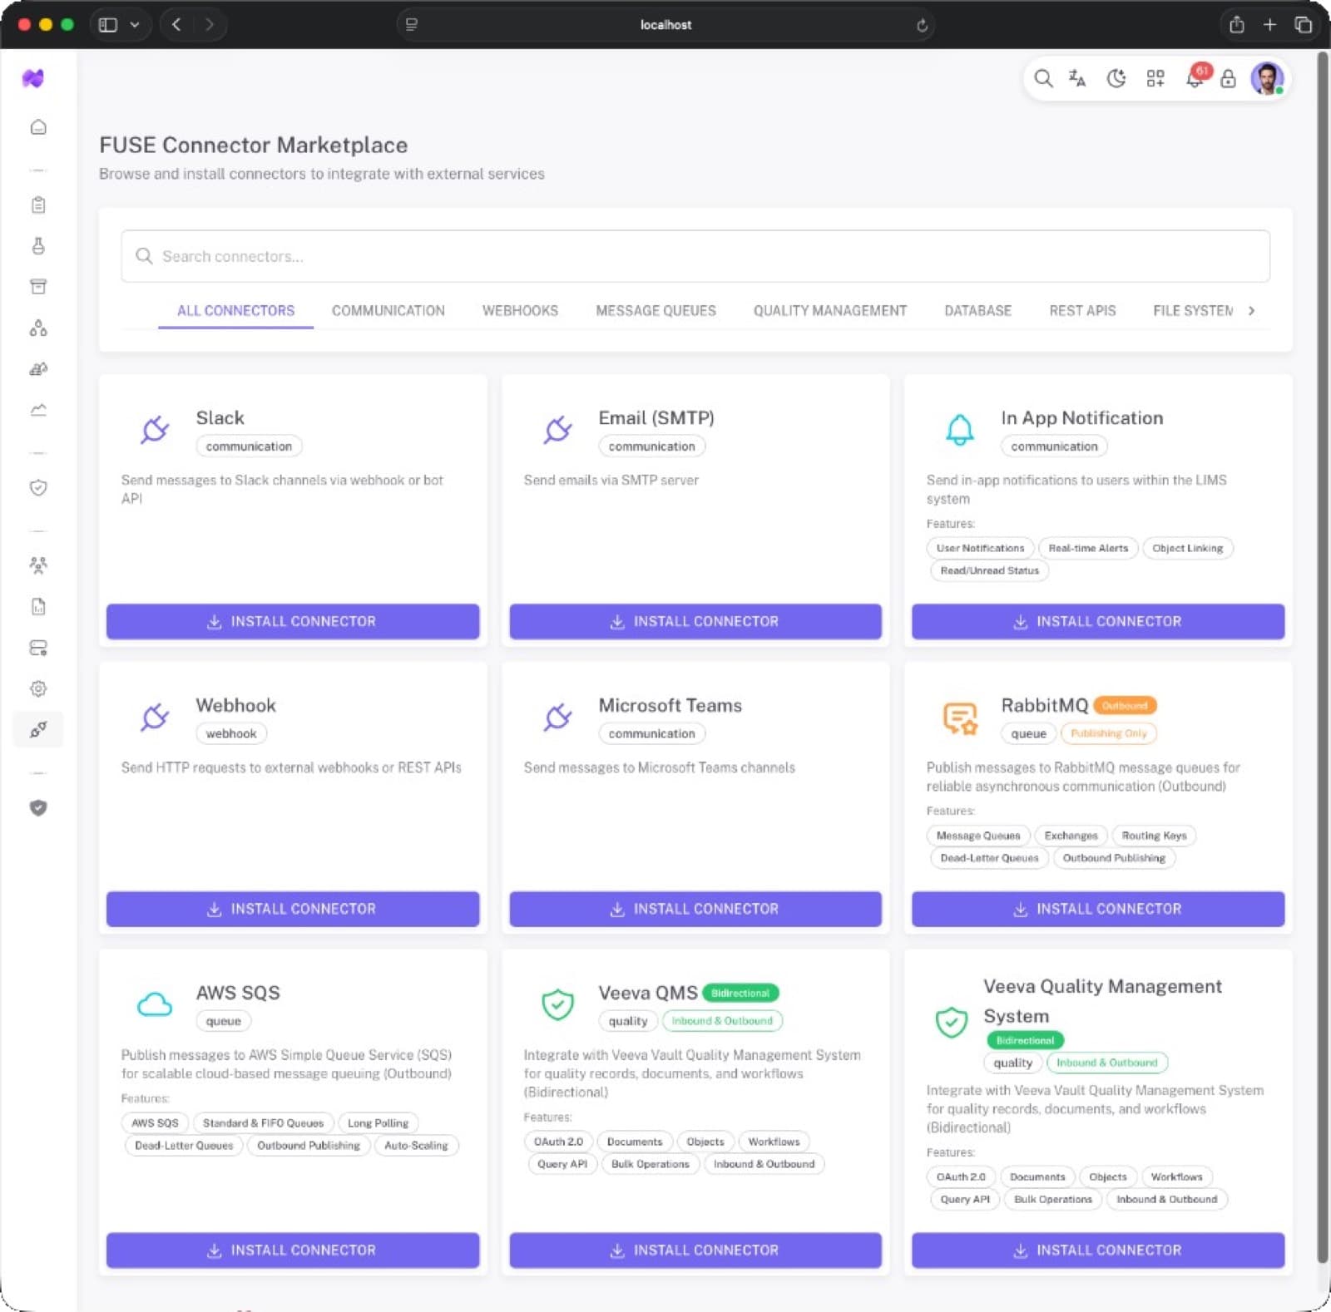Image resolution: width=1331 pixels, height=1312 pixels.
Task: Install the In App Notification connector
Action: tap(1098, 621)
